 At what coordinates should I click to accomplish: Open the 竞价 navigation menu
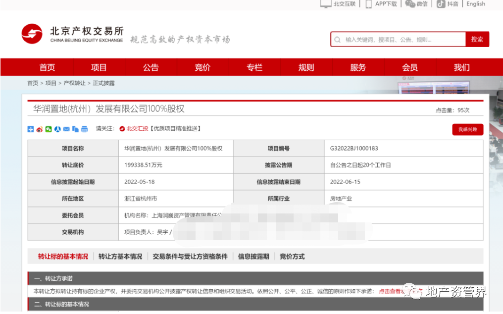(x=203, y=67)
